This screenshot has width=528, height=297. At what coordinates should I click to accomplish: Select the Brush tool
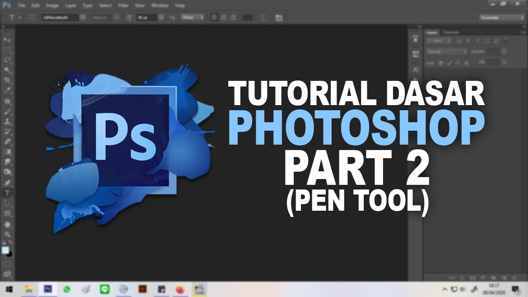tap(7, 111)
